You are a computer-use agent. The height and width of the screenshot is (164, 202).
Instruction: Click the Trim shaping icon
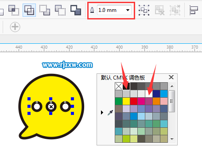click(14, 10)
